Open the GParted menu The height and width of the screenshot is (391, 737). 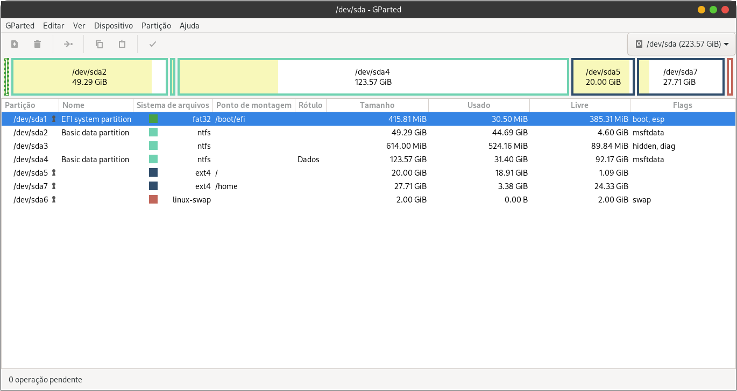(x=20, y=25)
